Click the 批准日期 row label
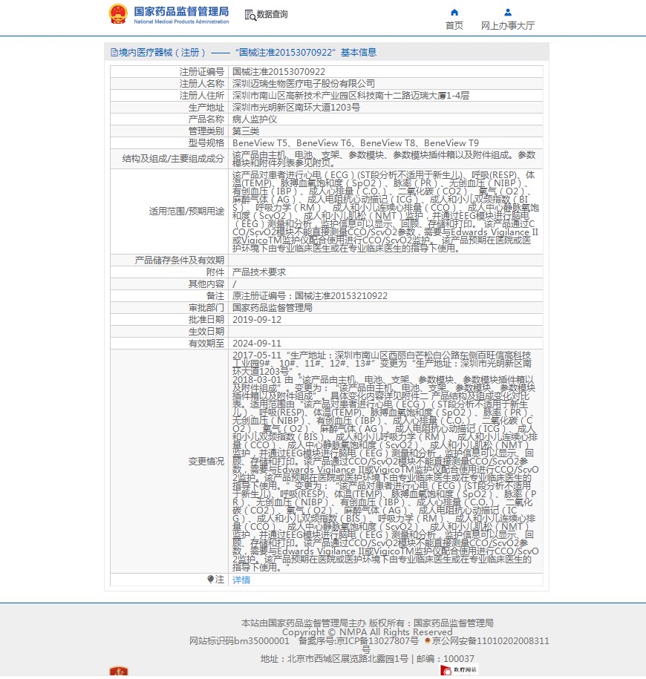Image resolution: width=646 pixels, height=679 pixels. [x=206, y=320]
